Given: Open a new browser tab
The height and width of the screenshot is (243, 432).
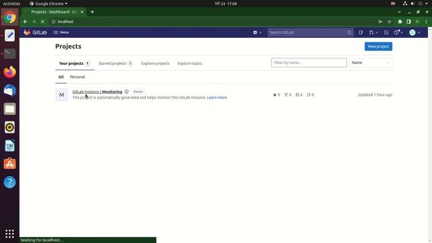Looking at the screenshot, I should (92, 12).
